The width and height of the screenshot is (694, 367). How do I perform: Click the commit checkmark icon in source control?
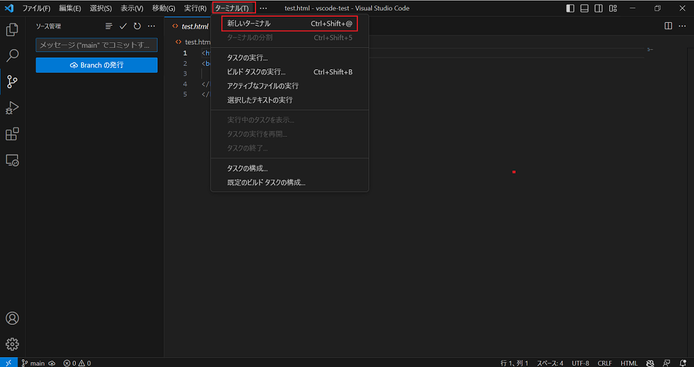click(x=123, y=26)
